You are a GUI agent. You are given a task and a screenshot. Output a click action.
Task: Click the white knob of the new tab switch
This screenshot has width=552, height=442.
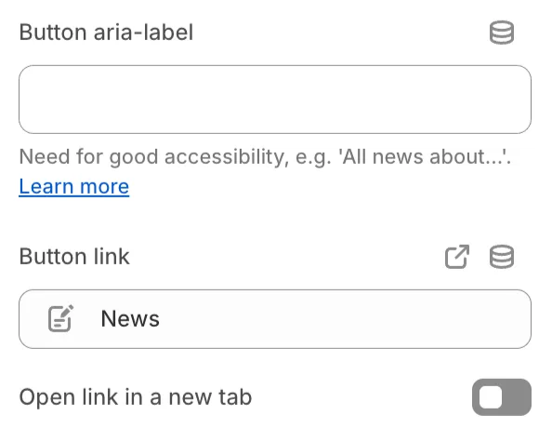(491, 397)
